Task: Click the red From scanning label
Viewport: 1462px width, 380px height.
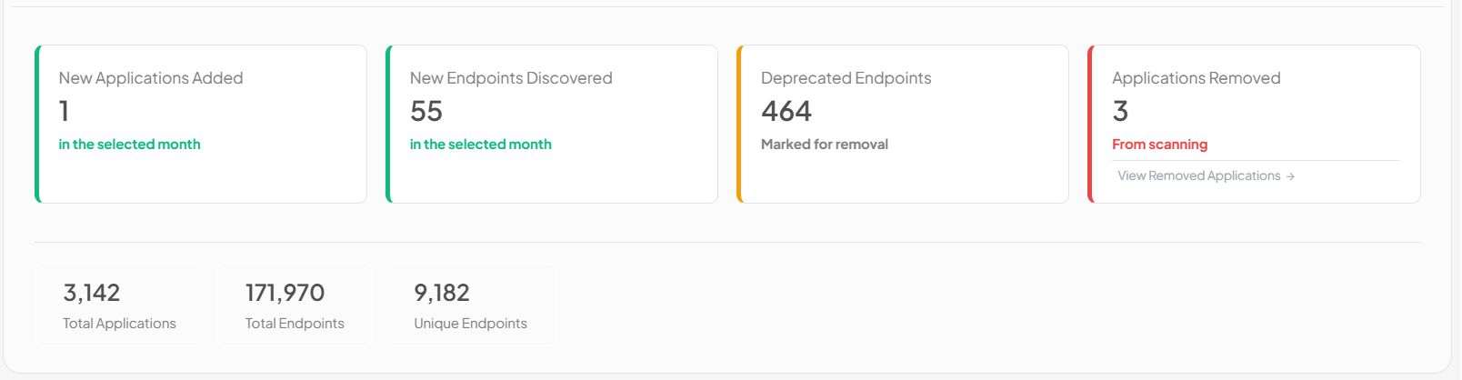Action: (x=1159, y=145)
